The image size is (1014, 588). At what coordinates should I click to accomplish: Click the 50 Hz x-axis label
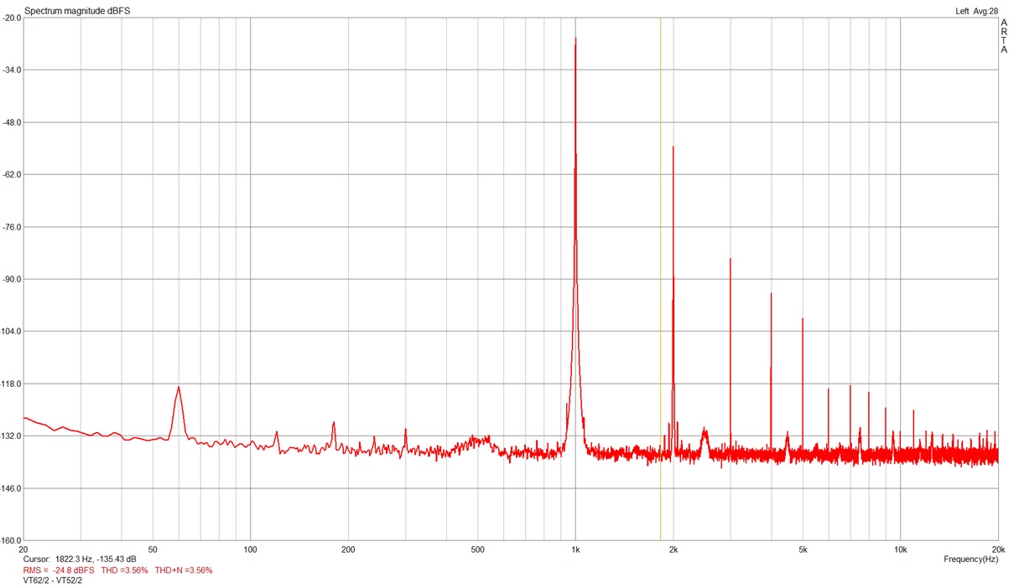pyautogui.click(x=153, y=549)
